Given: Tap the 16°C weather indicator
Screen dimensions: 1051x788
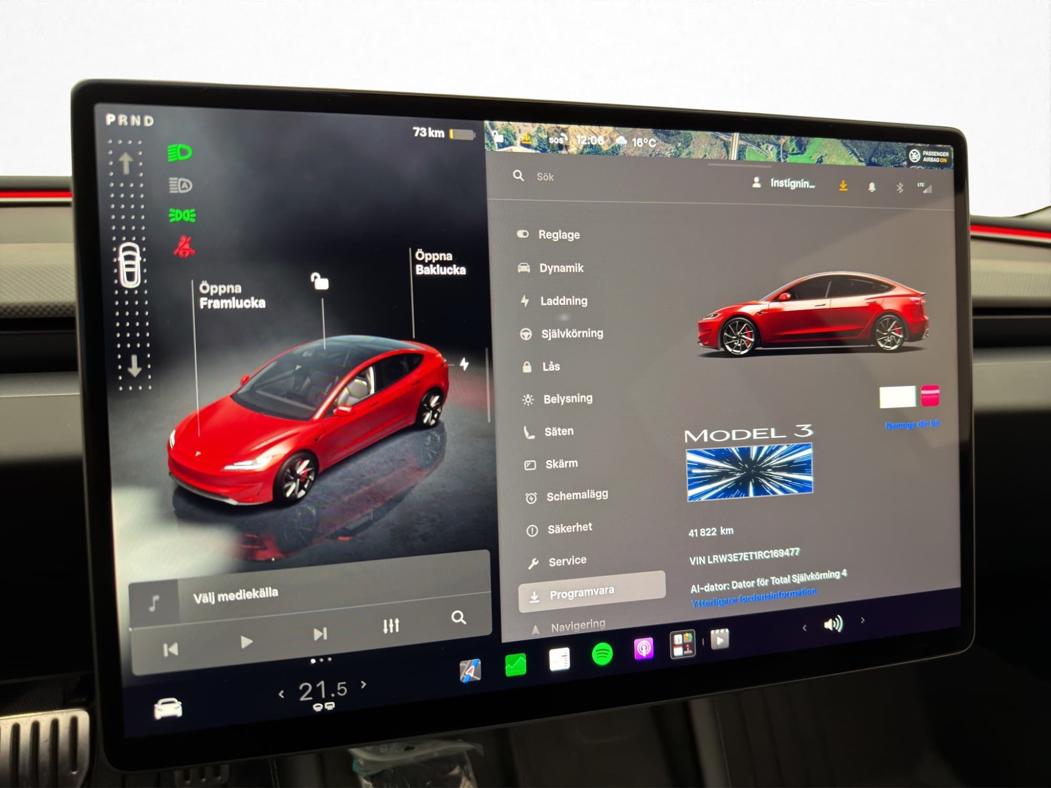Looking at the screenshot, I should pyautogui.click(x=636, y=141).
